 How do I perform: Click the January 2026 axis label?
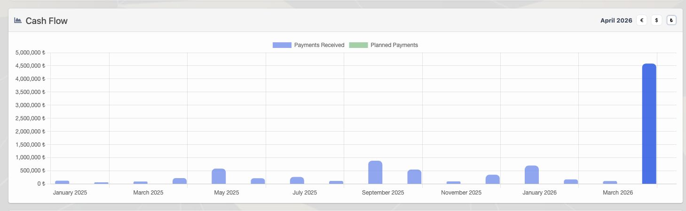(539, 193)
